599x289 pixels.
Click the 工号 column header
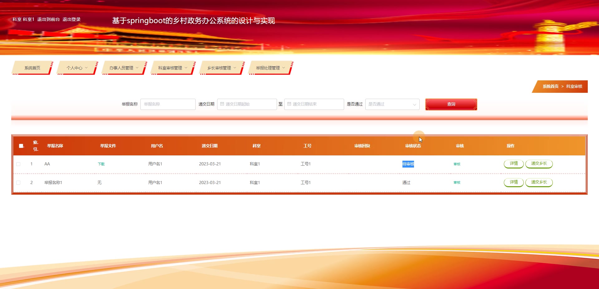point(307,146)
